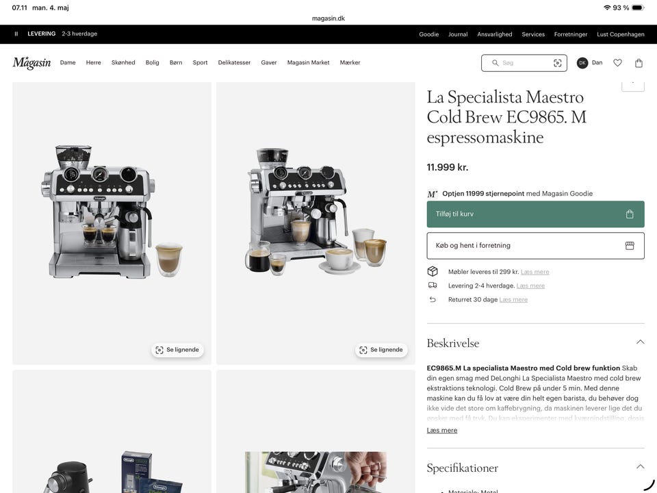Open the Services link

(533, 34)
